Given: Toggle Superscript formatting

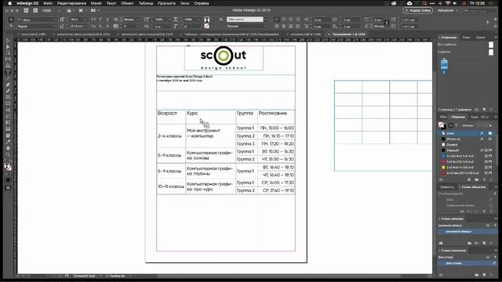Looking at the screenshot, I should [x=100, y=20].
